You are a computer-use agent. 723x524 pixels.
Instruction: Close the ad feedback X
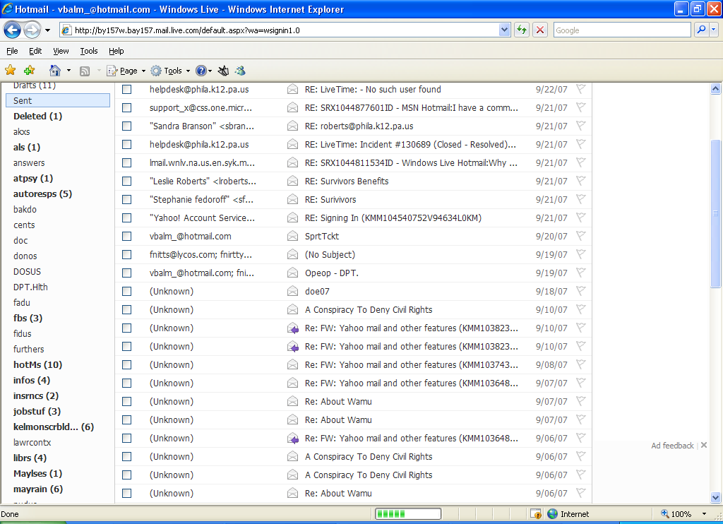pos(704,445)
